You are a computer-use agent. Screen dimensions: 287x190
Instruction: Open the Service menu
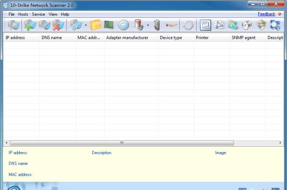click(x=38, y=14)
